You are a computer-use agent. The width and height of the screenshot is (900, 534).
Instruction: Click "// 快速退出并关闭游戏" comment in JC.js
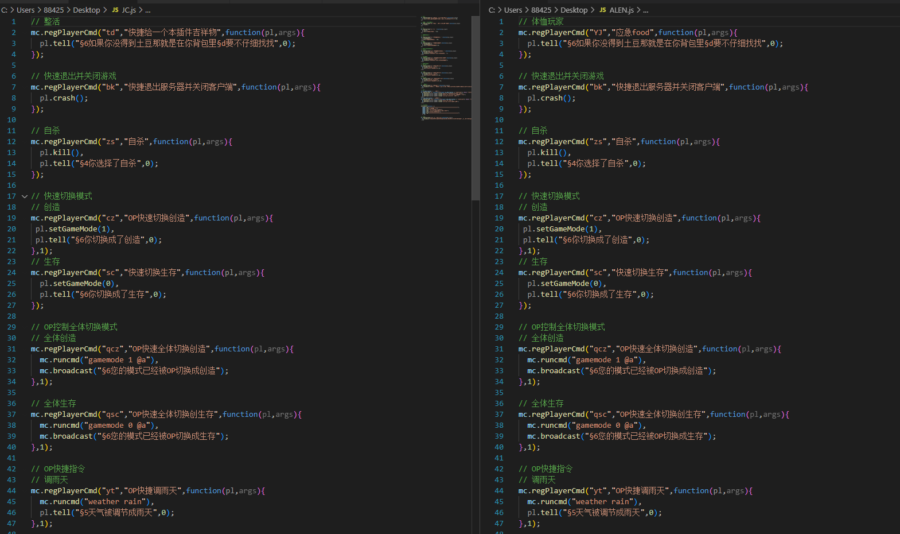pos(73,76)
